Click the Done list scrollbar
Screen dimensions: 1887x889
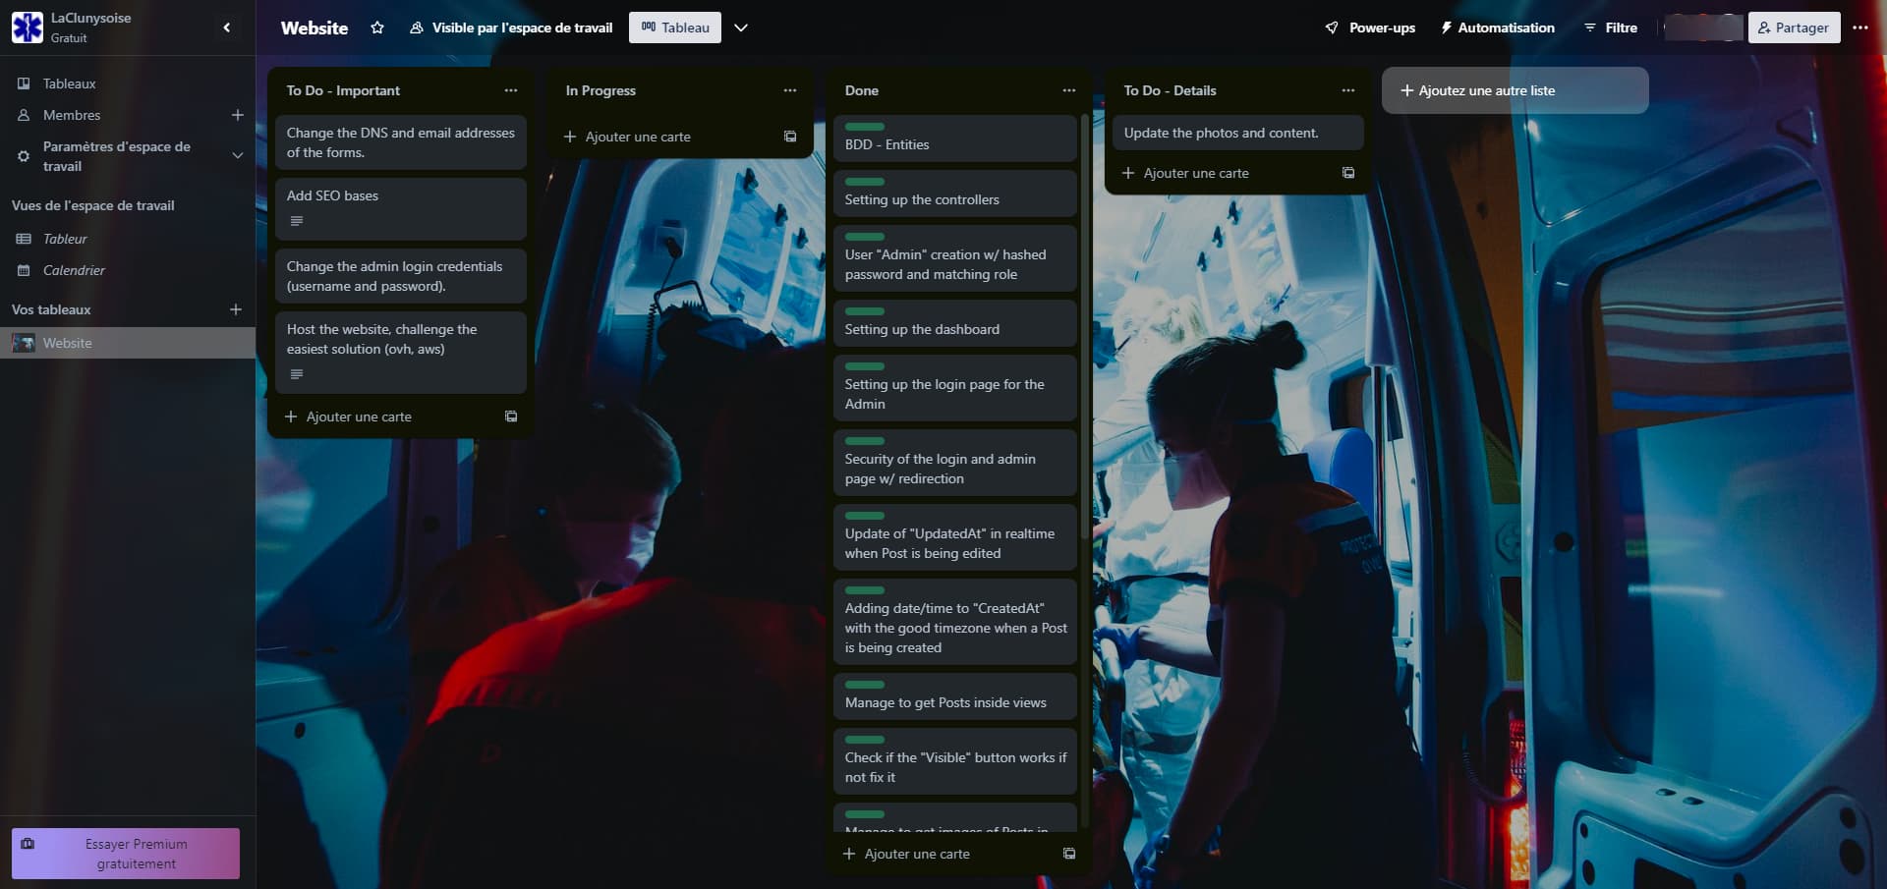(x=1084, y=326)
